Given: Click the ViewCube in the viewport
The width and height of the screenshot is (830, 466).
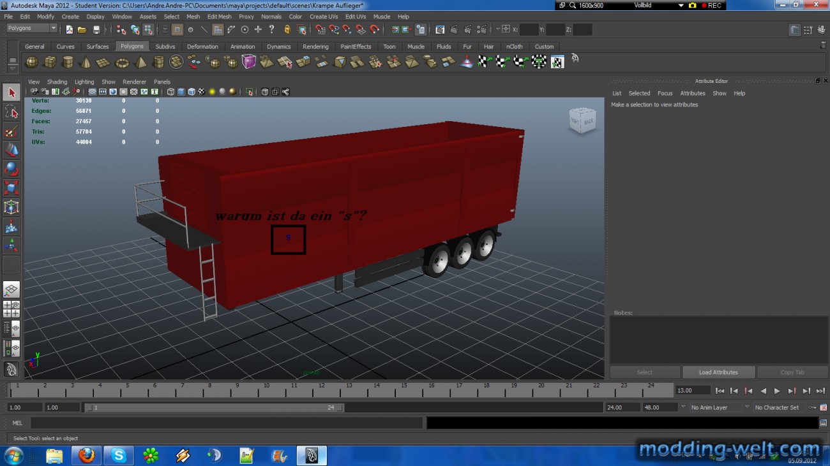Looking at the screenshot, I should 582,120.
